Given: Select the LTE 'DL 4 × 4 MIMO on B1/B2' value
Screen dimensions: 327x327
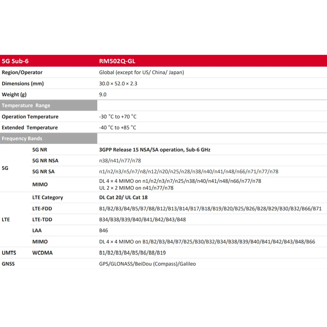Looking at the screenshot, I should point(207,242).
